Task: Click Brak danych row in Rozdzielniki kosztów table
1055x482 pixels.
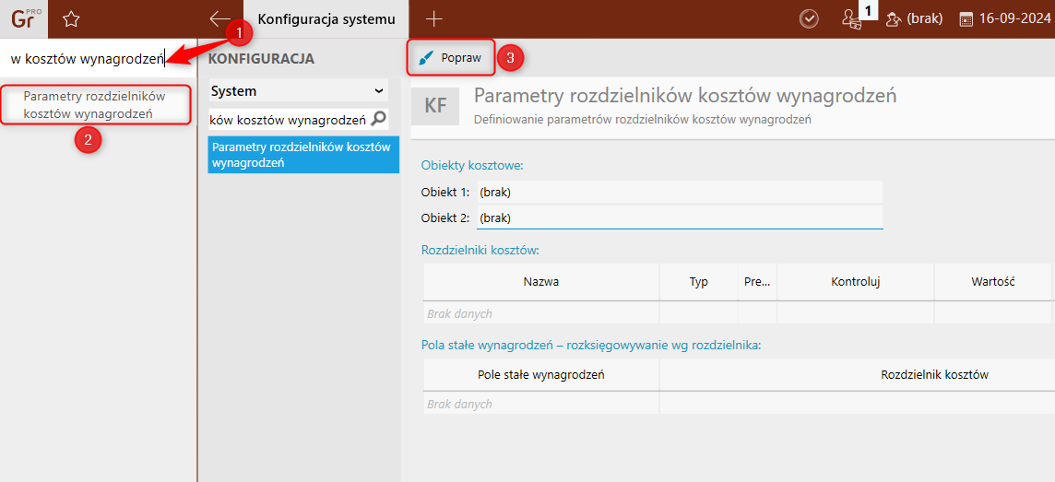Action: pyautogui.click(x=739, y=313)
